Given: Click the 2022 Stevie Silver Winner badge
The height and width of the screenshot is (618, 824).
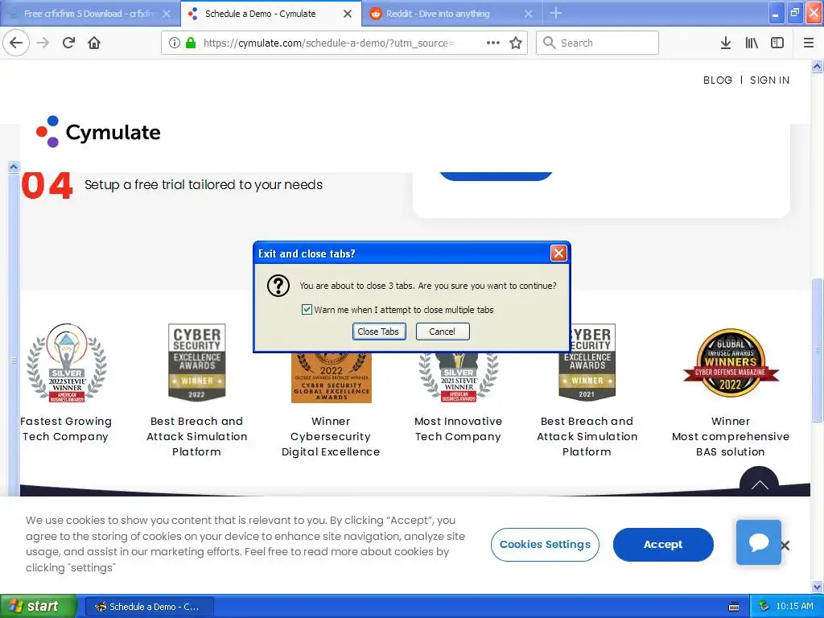Looking at the screenshot, I should pyautogui.click(x=67, y=363).
